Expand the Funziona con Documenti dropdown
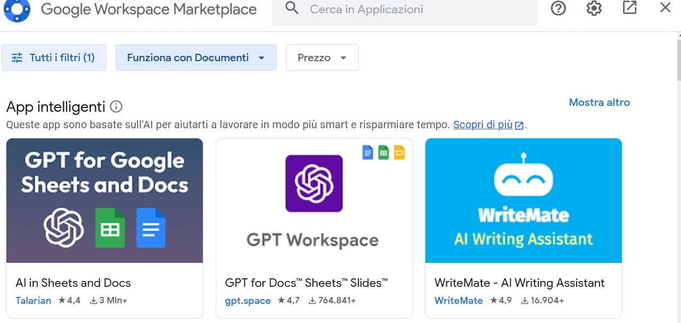This screenshot has height=323, width=681. click(x=196, y=57)
